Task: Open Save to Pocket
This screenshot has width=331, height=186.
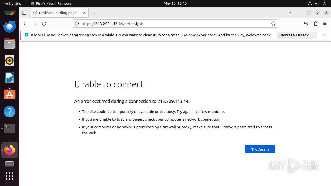Action: tap(306, 24)
